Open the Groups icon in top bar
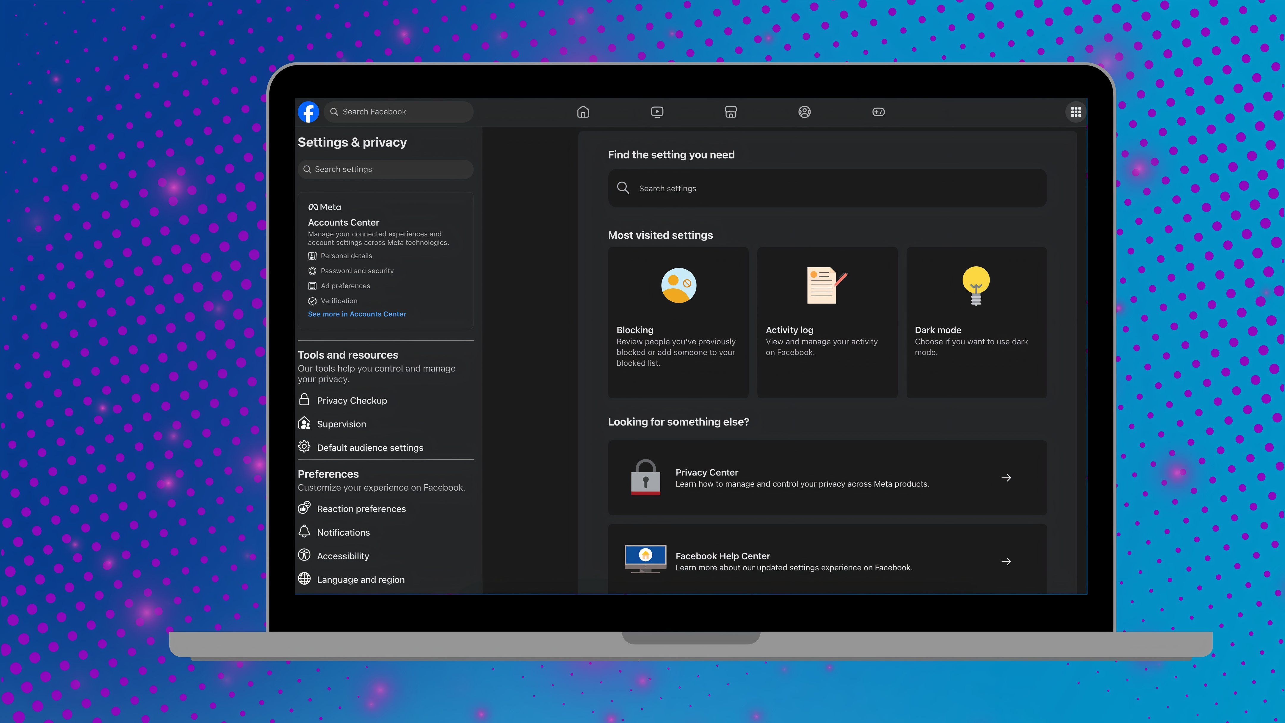Image resolution: width=1285 pixels, height=723 pixels. (804, 112)
